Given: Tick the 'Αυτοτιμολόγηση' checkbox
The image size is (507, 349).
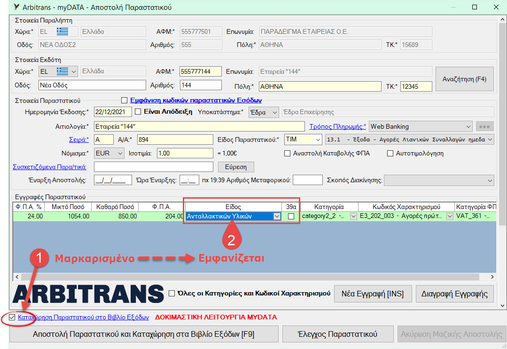Looking at the screenshot, I should [390, 153].
